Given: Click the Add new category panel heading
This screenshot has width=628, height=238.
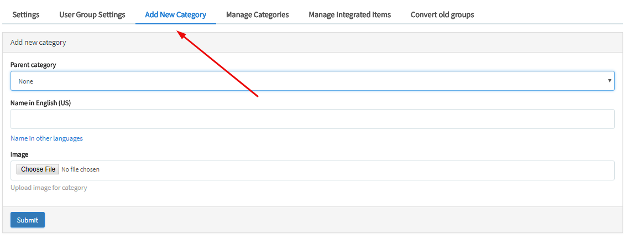Looking at the screenshot, I should (38, 42).
